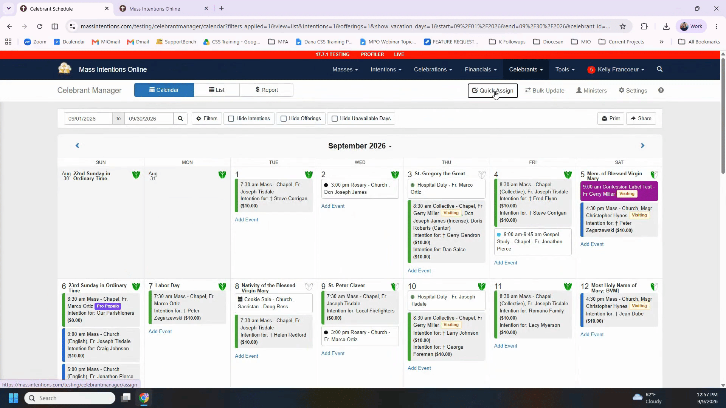Go to previous month arrow
726x408 pixels.
pos(77,145)
